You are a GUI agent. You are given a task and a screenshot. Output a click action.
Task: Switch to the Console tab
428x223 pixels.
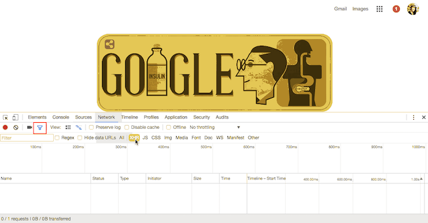click(61, 117)
